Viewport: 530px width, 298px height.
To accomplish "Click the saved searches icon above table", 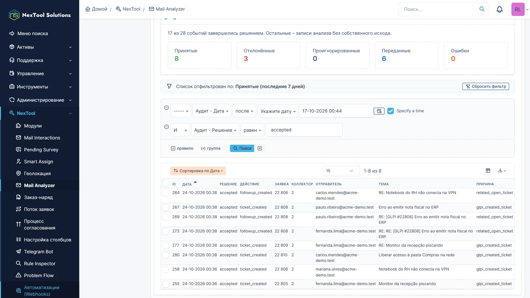I will click(488, 171).
